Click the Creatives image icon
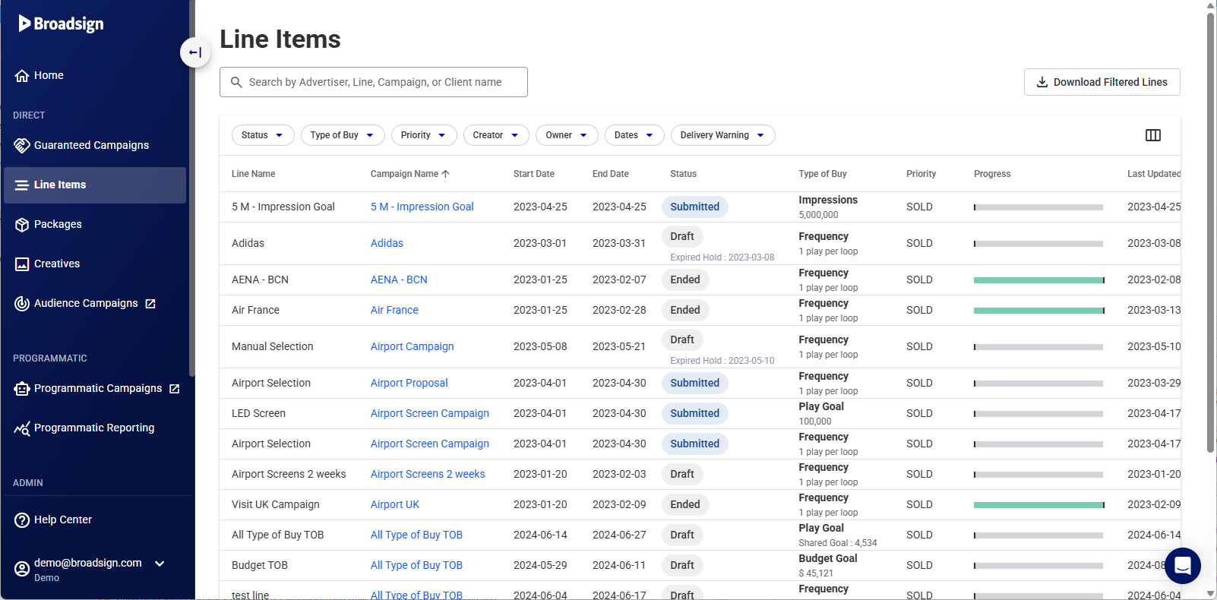Viewport: 1217px width, 600px height. pos(22,264)
